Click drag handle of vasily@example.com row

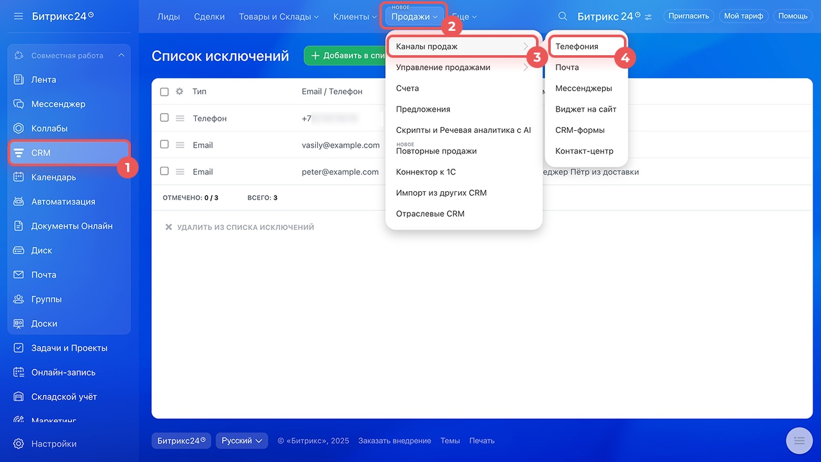pos(180,145)
